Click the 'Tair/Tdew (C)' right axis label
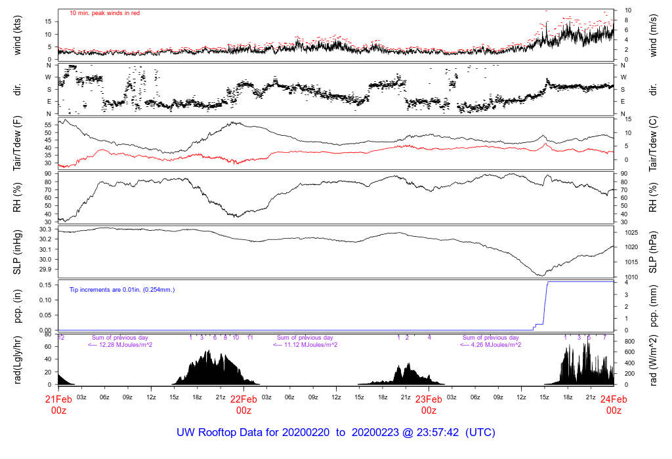The height and width of the screenshot is (459, 672). tap(653, 143)
